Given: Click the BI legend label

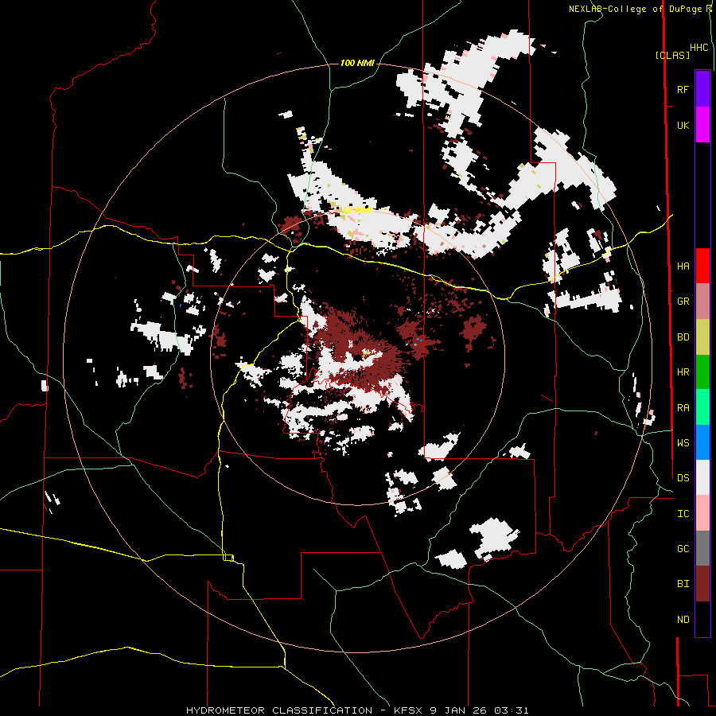Looking at the screenshot, I should click(683, 584).
